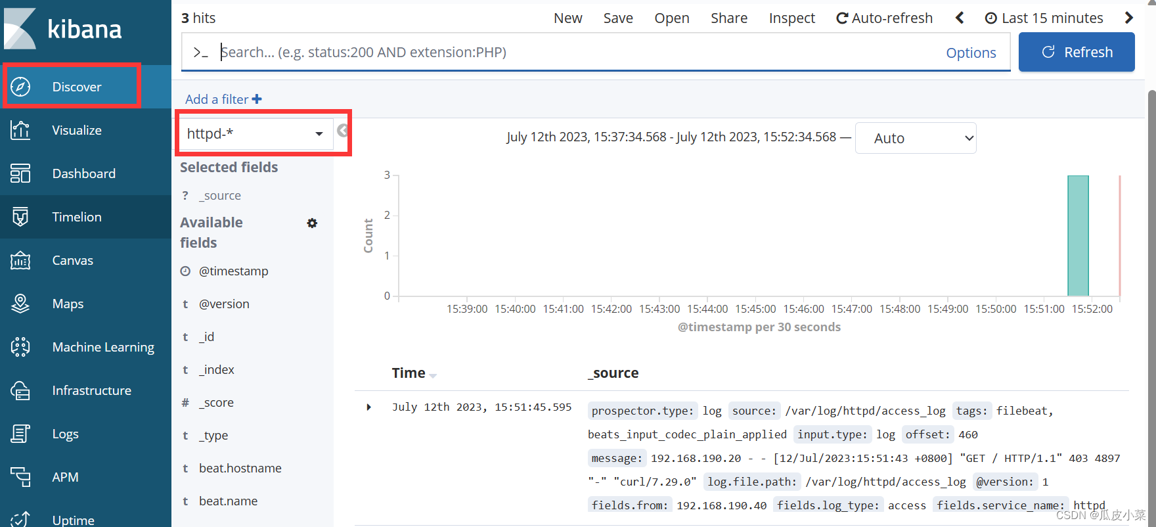The image size is (1156, 527).
Task: Click the Time column sort arrow
Action: (433, 375)
